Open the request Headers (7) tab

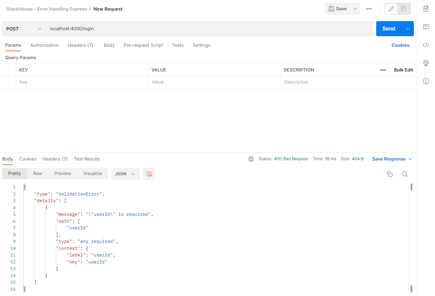(81, 45)
